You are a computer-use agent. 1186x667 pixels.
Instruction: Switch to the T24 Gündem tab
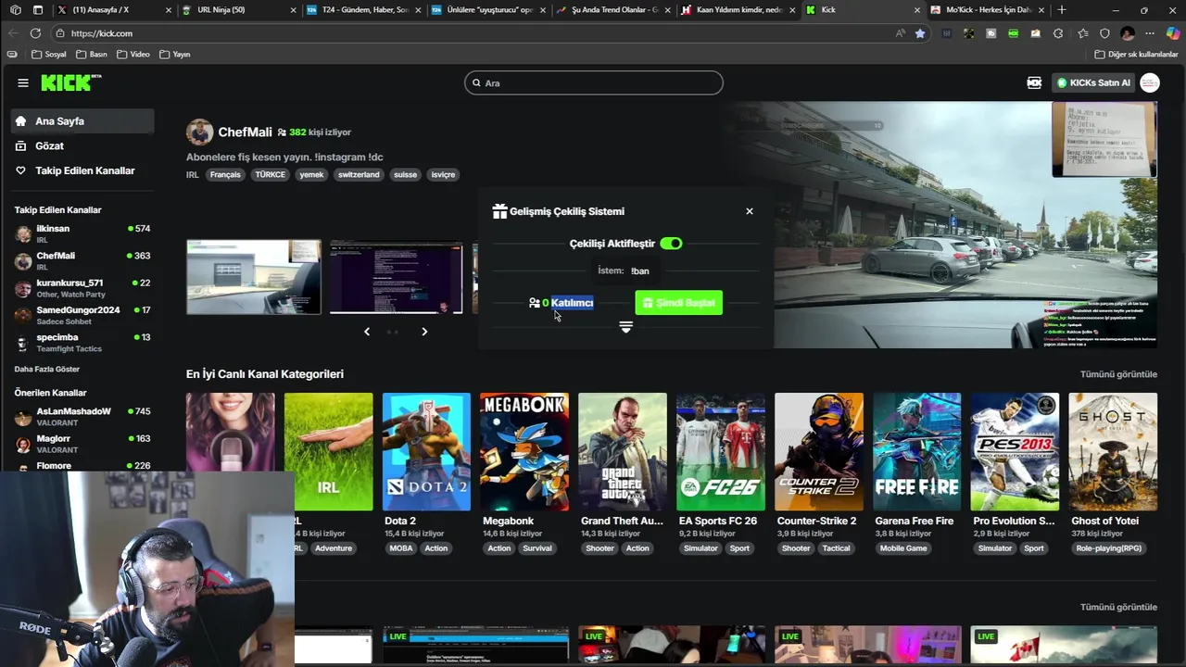(363, 10)
